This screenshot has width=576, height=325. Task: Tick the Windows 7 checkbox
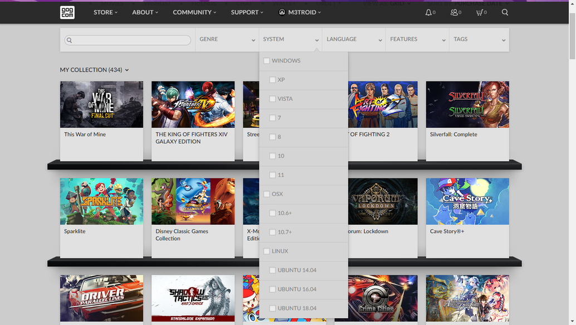272,118
